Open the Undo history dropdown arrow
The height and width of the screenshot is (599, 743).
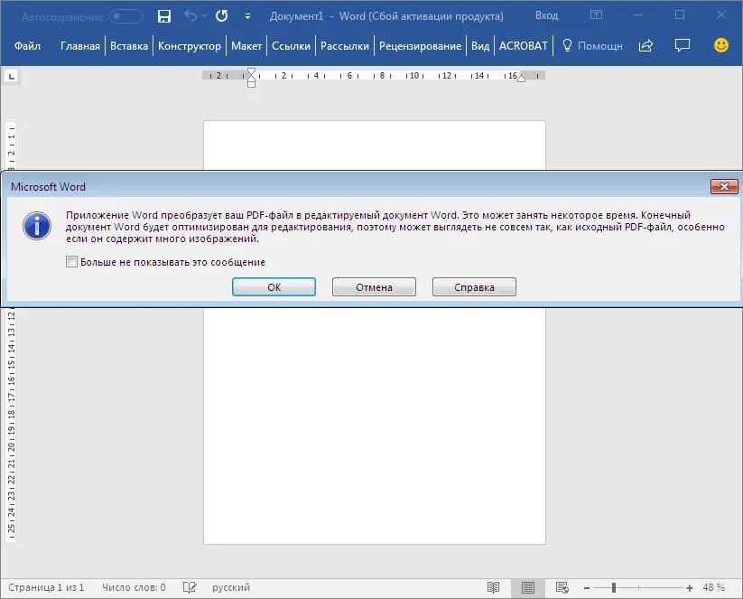(x=204, y=16)
